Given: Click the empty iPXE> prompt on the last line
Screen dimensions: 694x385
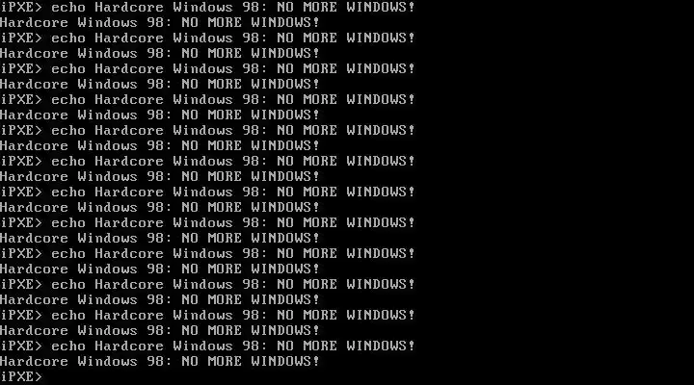Looking at the screenshot, I should pos(21,376).
